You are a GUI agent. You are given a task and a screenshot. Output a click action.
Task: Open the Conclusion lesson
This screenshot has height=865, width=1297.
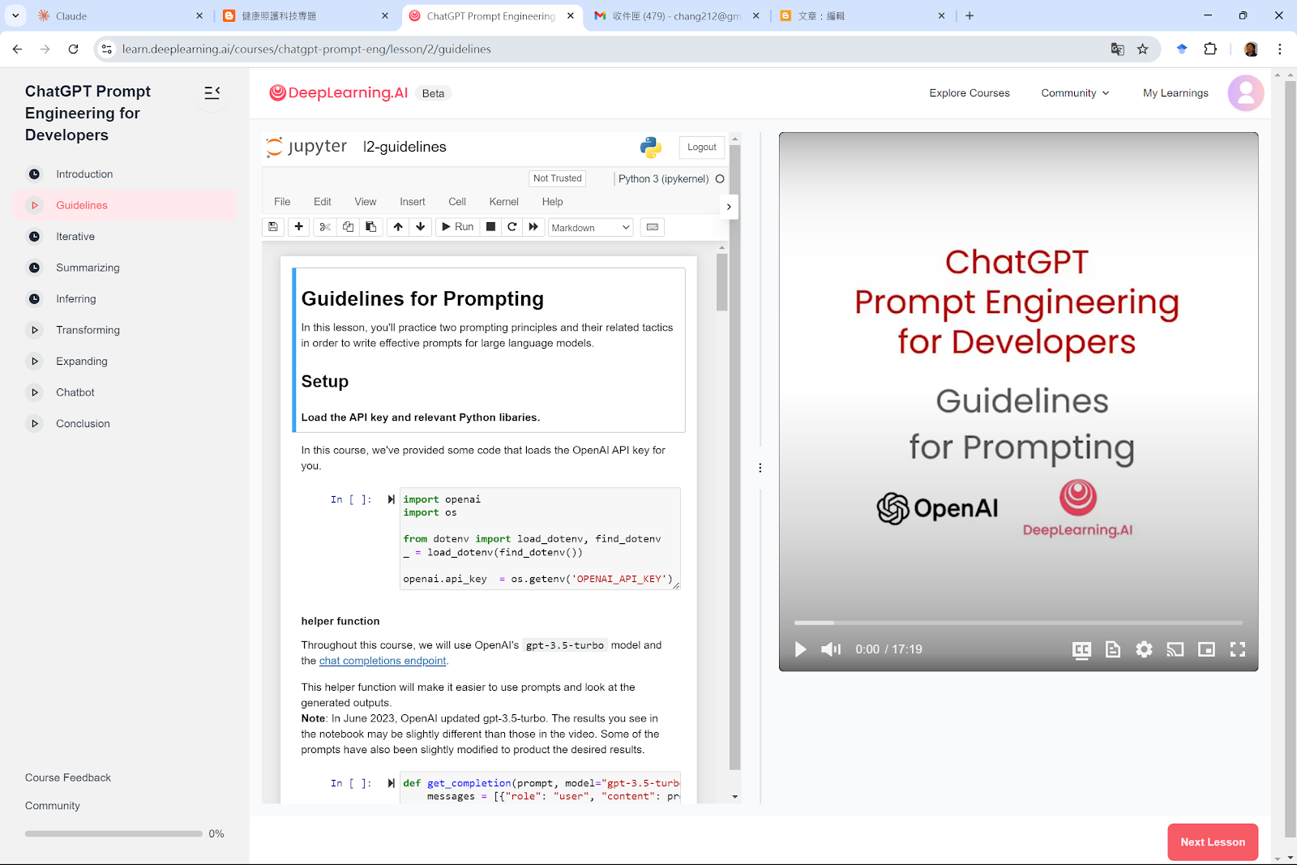[x=125, y=424]
